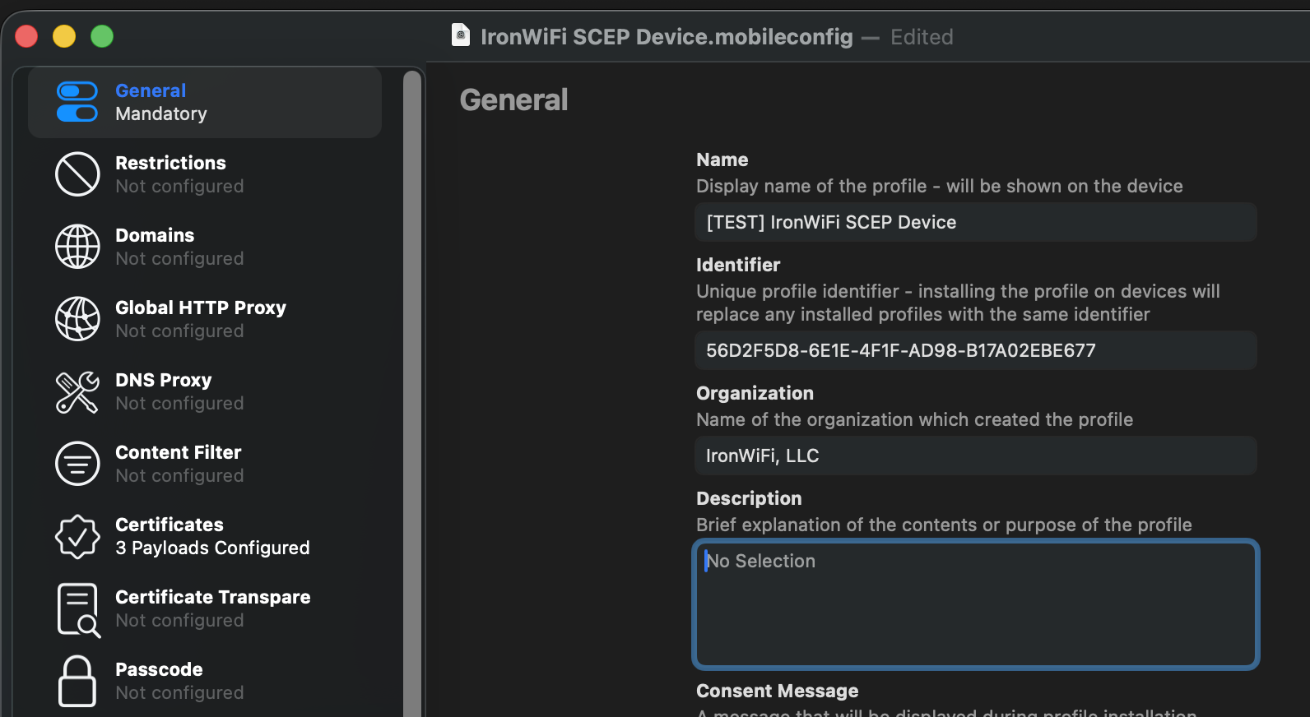Viewport: 1310px width, 717px height.
Task: Select the Restrictions payload label
Action: point(170,163)
